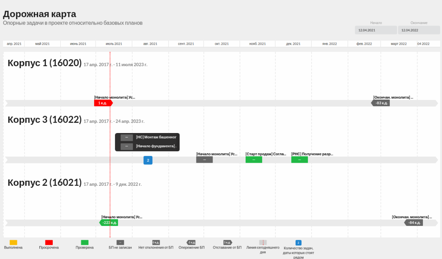Viewport: 442px width, 259px height.
Task: Click the Окончание date field 12.04.2022
Action: coord(419,30)
